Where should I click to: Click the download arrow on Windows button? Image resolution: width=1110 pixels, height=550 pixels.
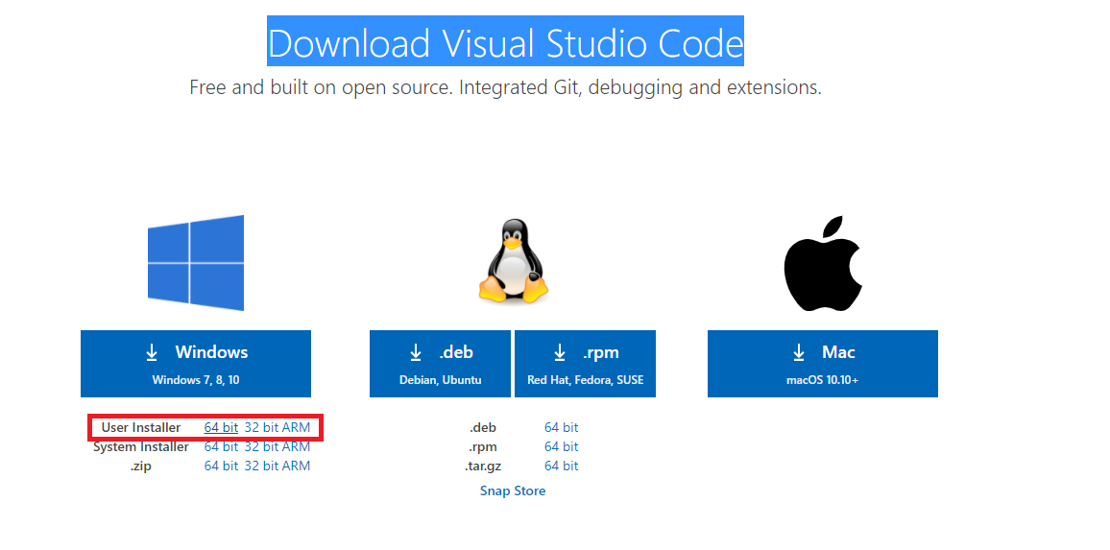point(152,353)
